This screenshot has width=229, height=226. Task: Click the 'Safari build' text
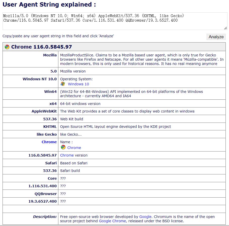(70, 170)
